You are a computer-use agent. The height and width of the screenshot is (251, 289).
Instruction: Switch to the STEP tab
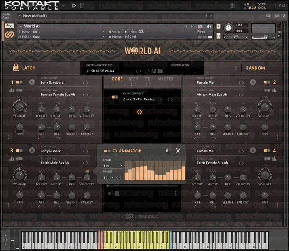[133, 79]
